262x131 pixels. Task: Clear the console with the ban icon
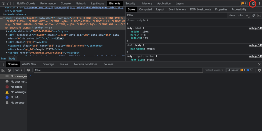pos(9,70)
